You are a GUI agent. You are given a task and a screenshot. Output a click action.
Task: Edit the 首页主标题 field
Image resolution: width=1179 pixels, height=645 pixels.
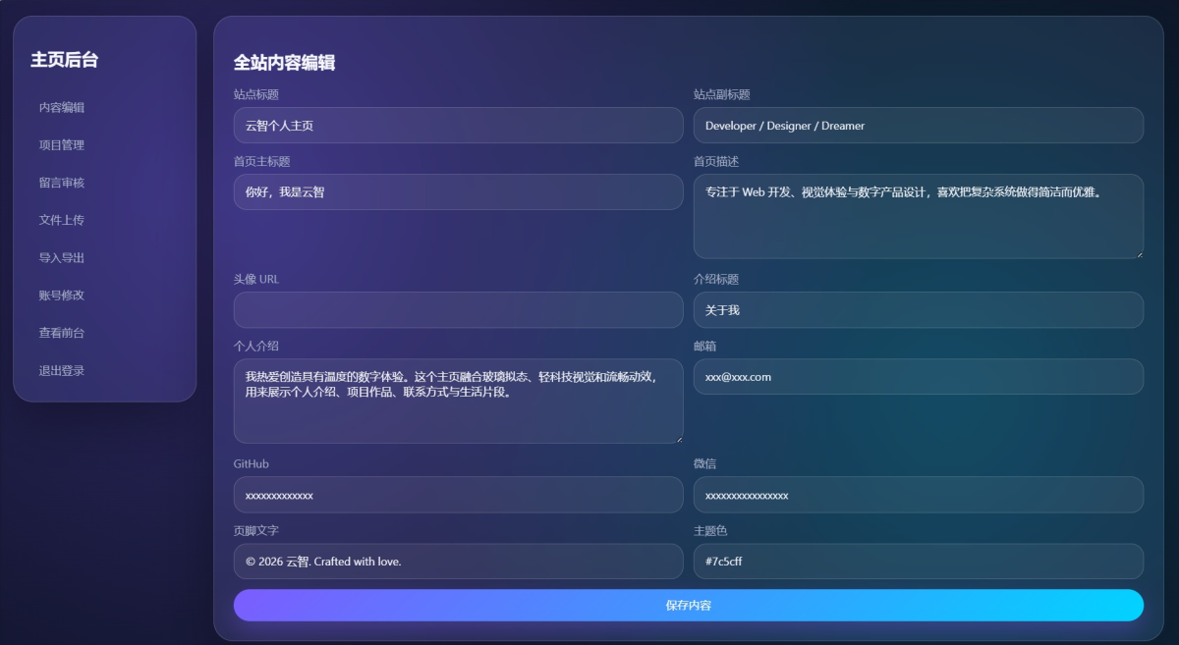458,192
